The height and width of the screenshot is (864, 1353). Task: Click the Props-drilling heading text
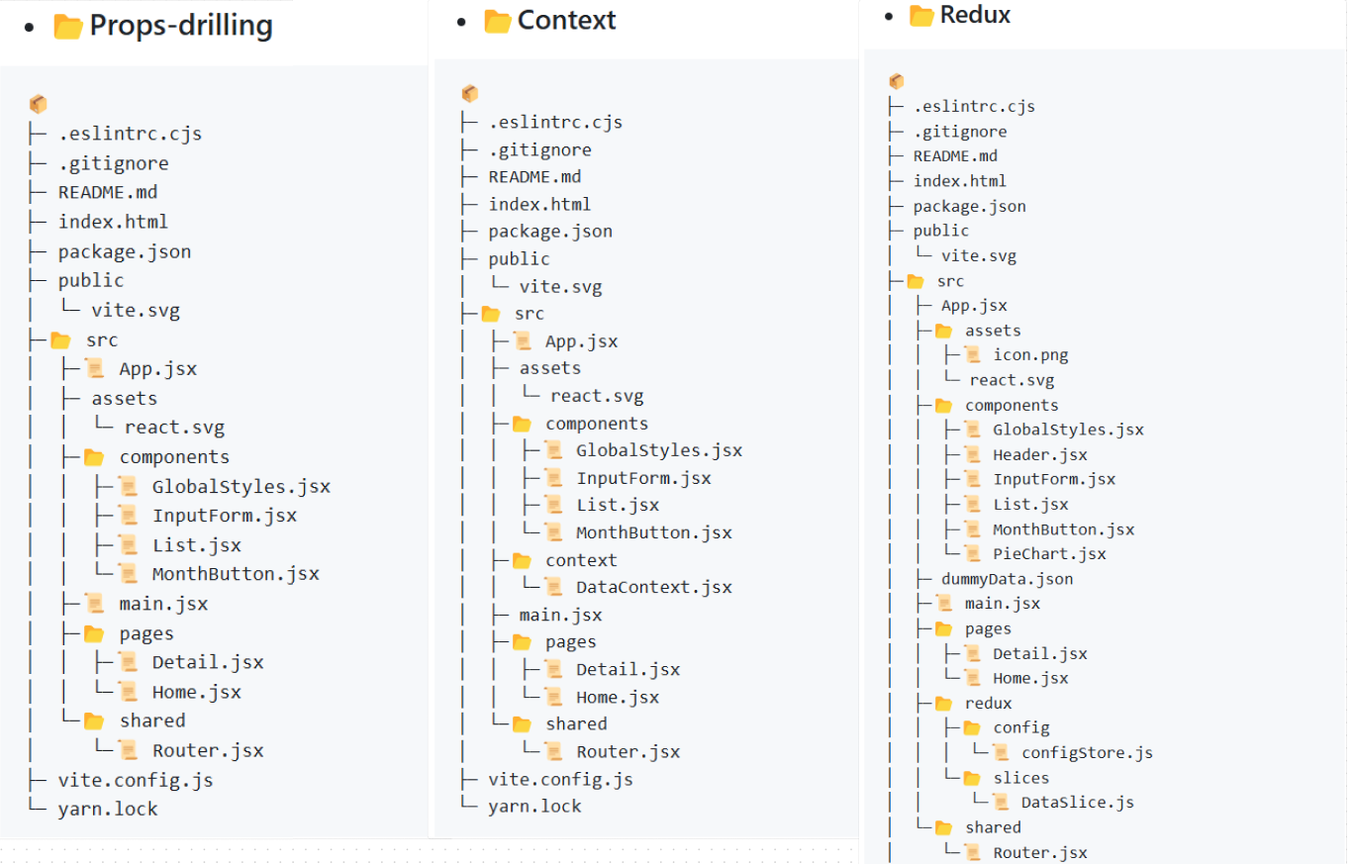click(181, 26)
